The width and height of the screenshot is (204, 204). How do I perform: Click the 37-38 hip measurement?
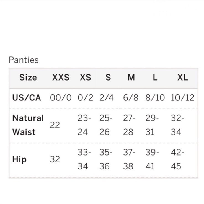click(129, 159)
